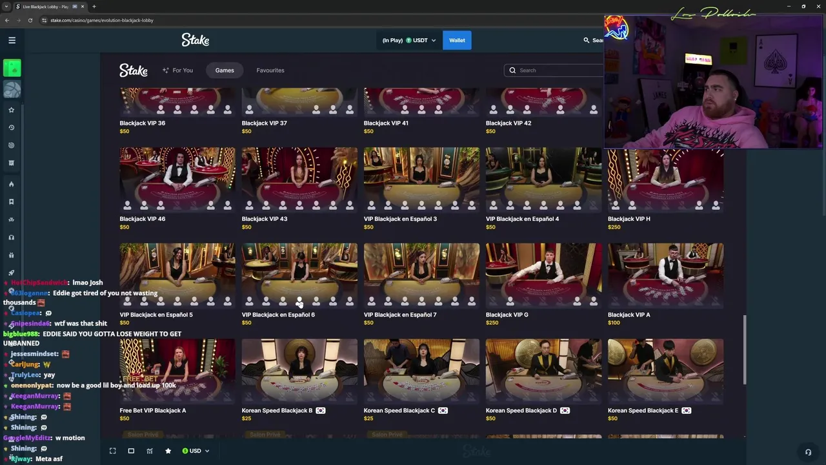Toggle the favourite star in bottom toolbar
This screenshot has width=826, height=465.
tap(168, 451)
